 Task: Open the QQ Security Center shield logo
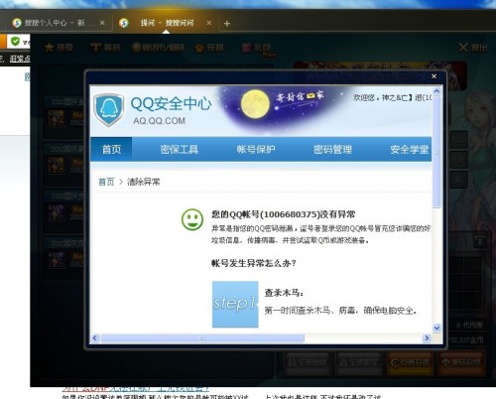[x=108, y=110]
